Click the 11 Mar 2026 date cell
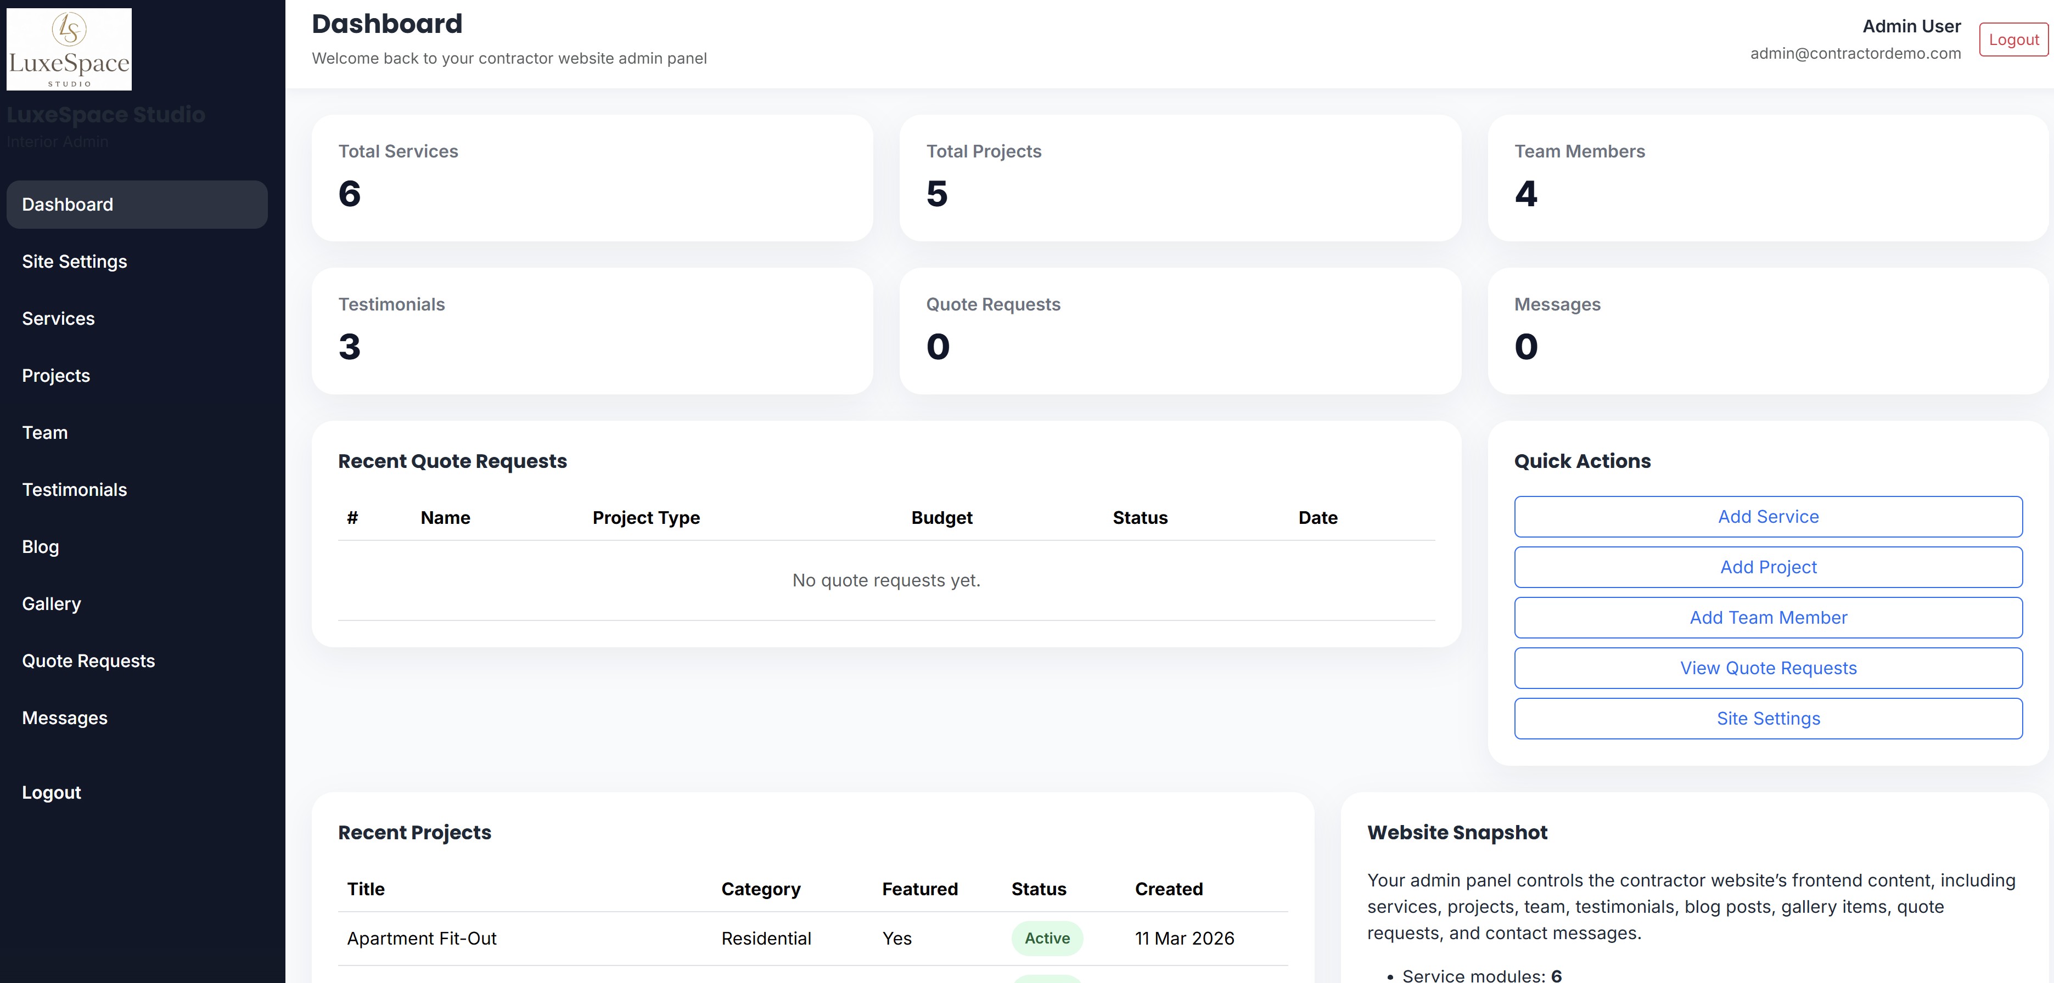 (x=1184, y=939)
